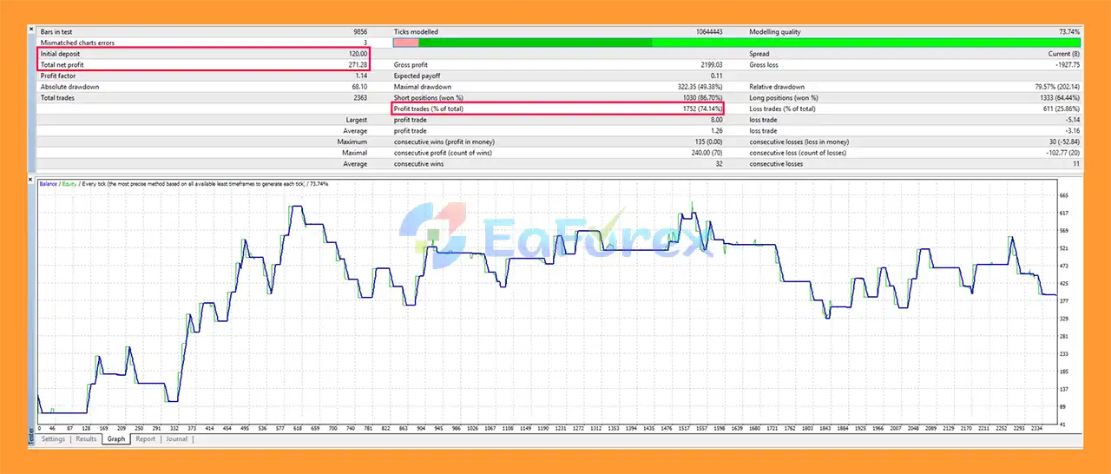The image size is (1111, 474).
Task: Select the Total net profit value
Action: pos(357,65)
